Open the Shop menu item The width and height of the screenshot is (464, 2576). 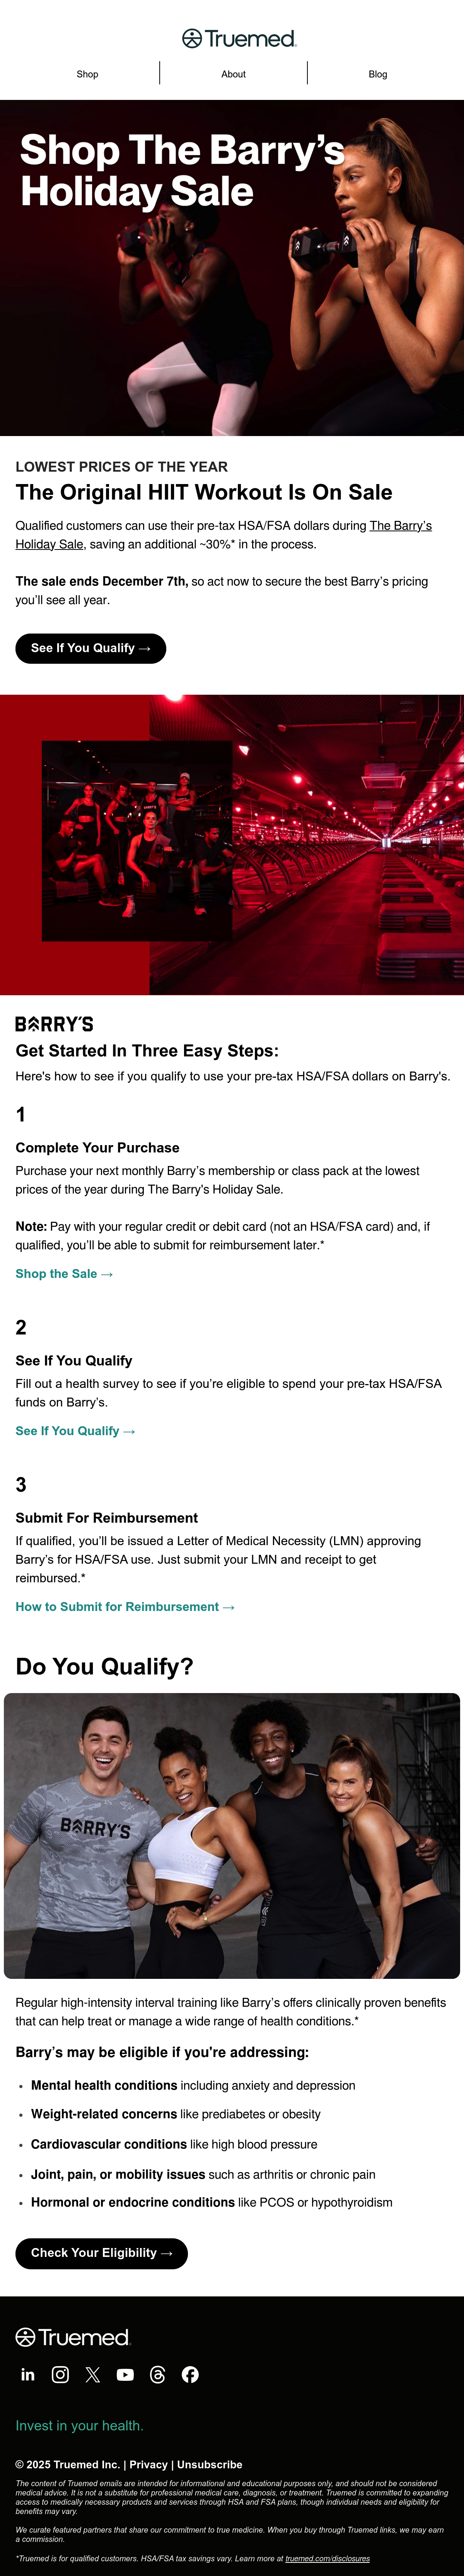pos(88,74)
